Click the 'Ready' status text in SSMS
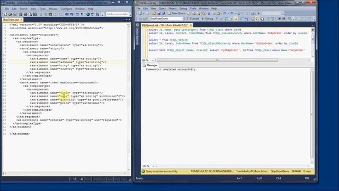Image resolution: width=339 pixels, height=191 pixels. click(139, 178)
